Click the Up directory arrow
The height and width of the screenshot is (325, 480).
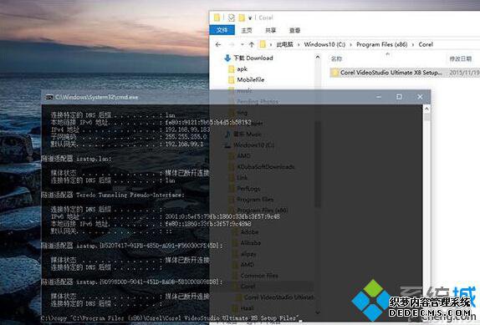click(252, 44)
